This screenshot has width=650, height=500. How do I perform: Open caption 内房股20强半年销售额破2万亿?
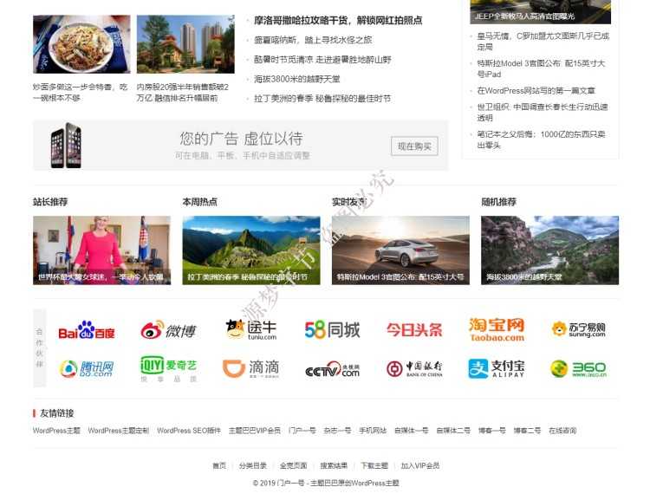pos(182,93)
